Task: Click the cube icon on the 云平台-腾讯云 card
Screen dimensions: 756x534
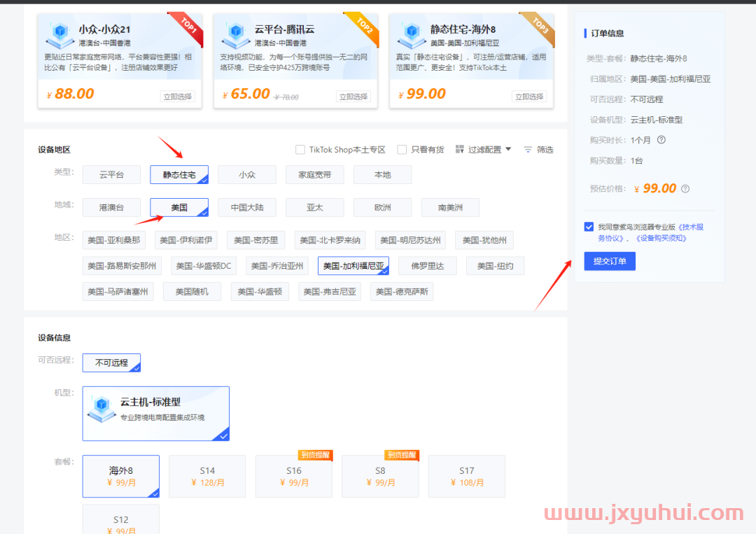Action: click(x=236, y=35)
